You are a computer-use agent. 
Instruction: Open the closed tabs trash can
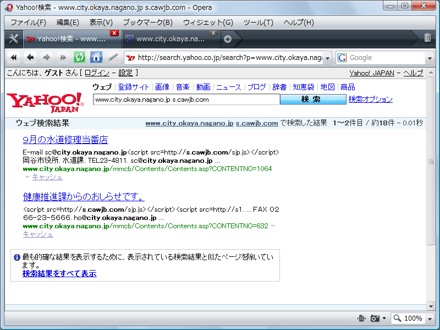[427, 37]
